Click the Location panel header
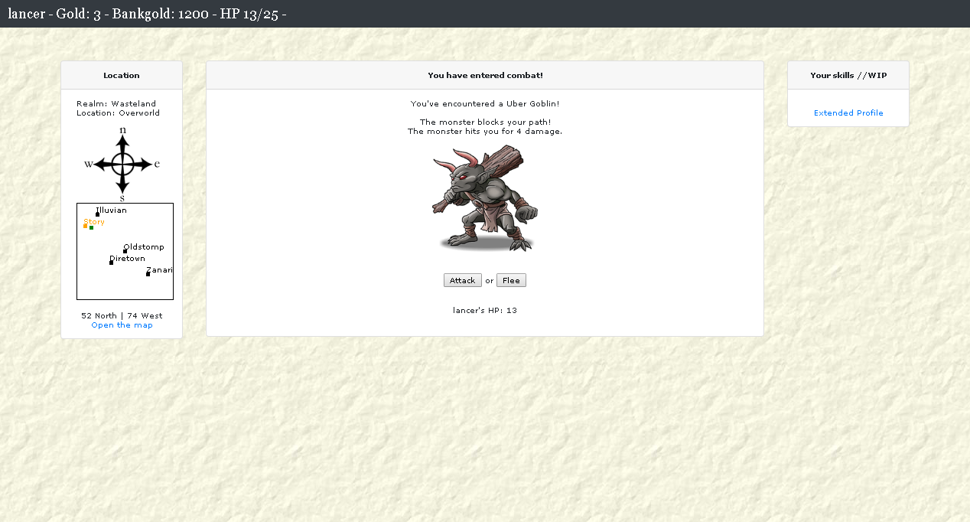Viewport: 970px width, 522px height. (x=122, y=75)
